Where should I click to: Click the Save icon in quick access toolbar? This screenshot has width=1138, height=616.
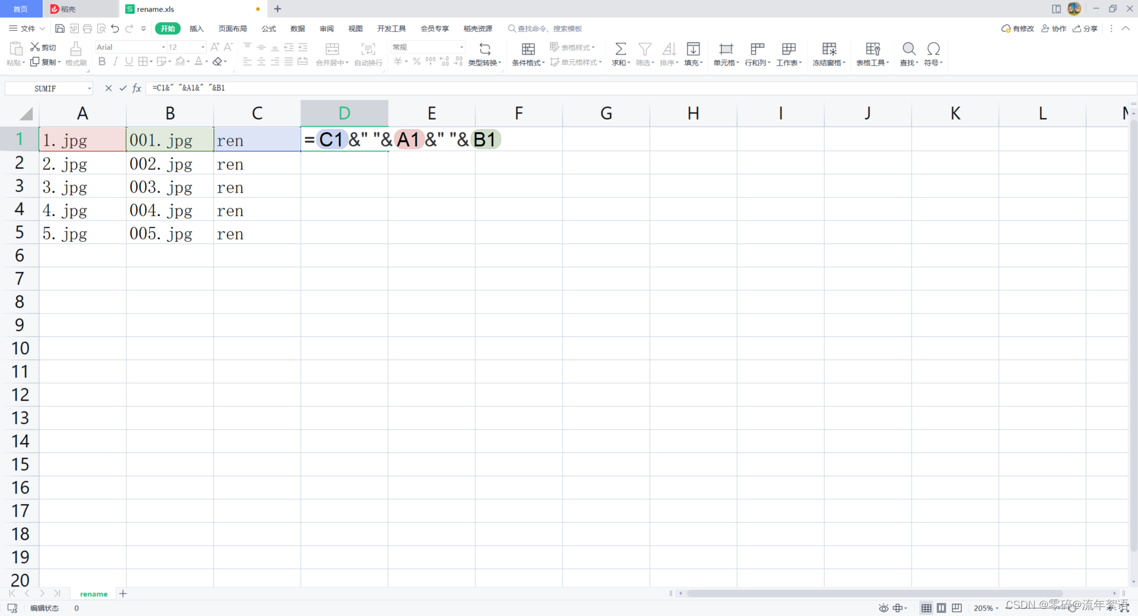59,28
